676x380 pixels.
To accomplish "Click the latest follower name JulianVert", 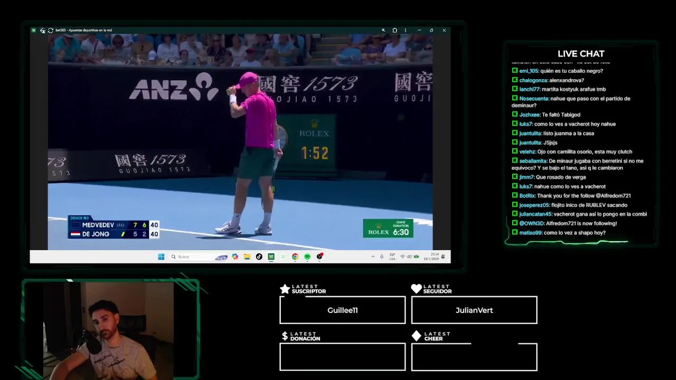I will tap(474, 310).
